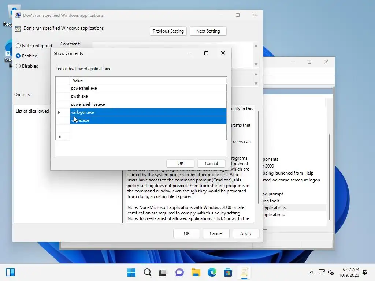The image size is (375, 281).
Task: Open Microsoft Store from the taskbar
Action: click(x=228, y=272)
